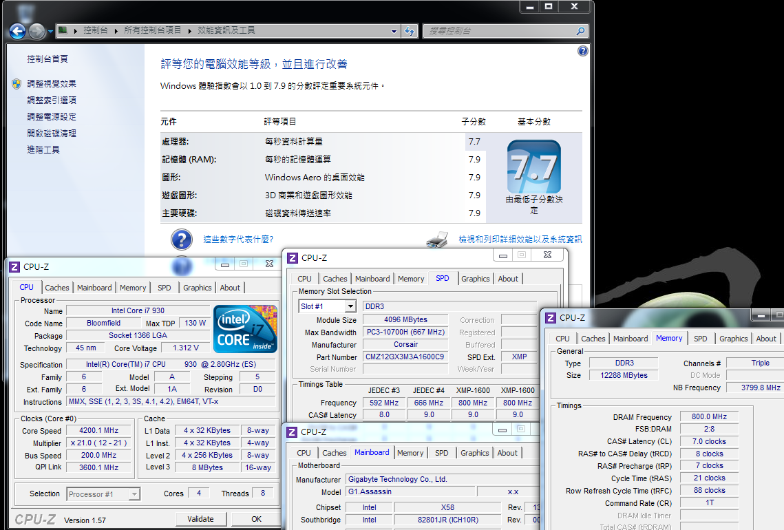Click the 7.7 base score badge

click(533, 167)
